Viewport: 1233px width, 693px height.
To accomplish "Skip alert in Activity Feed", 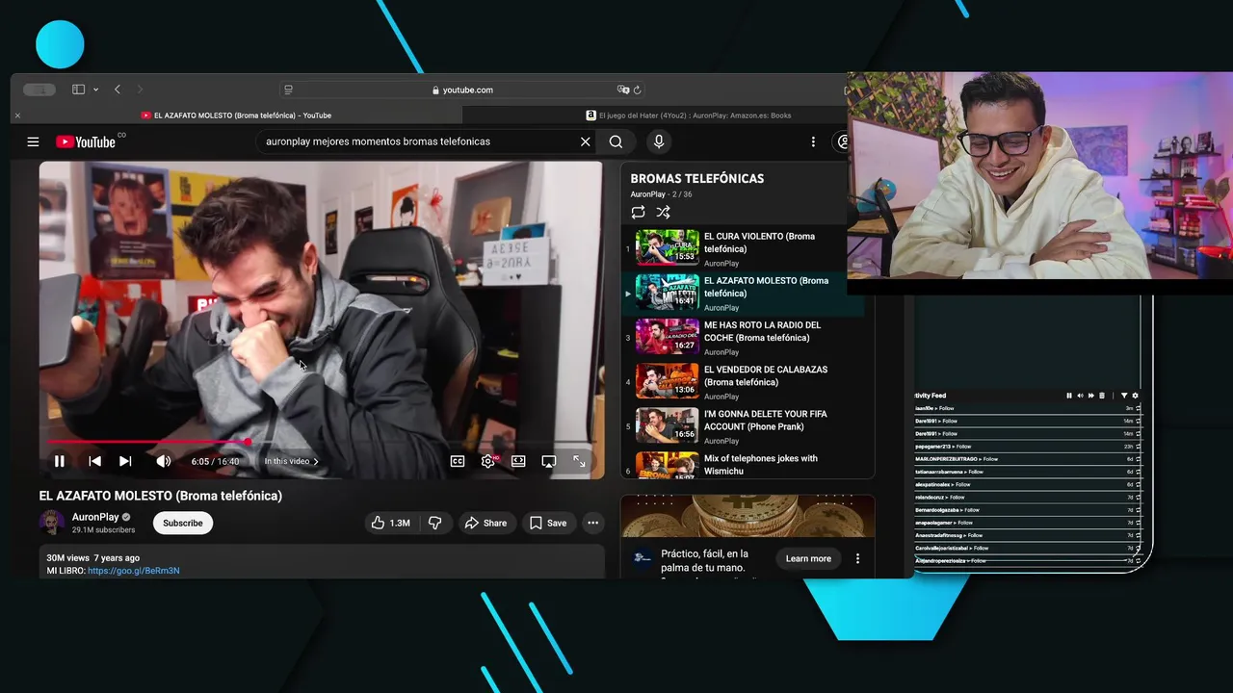I will click(x=1090, y=396).
